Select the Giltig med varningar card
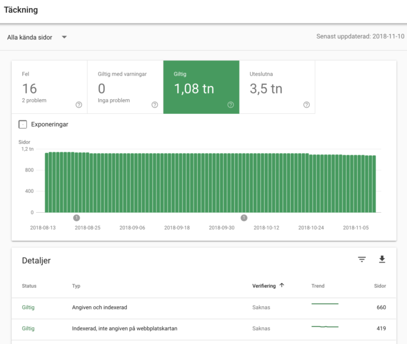The image size is (407, 344). 126,87
